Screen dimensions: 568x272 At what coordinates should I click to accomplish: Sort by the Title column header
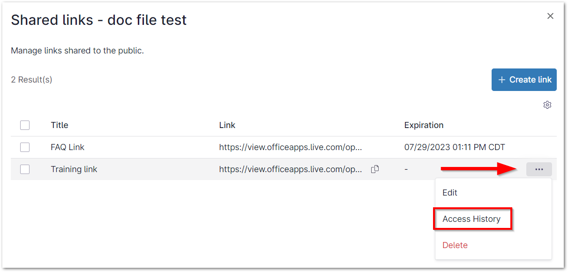(x=60, y=125)
